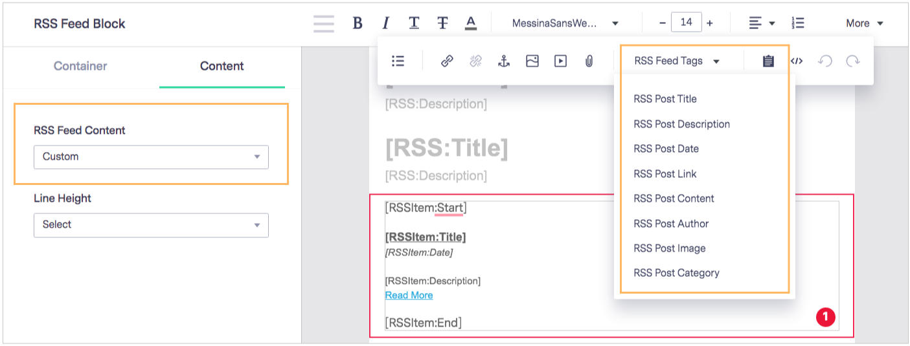
Task: Insert a hyperlink
Action: coord(447,61)
